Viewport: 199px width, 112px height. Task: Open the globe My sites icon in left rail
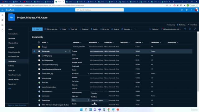point(2,20)
